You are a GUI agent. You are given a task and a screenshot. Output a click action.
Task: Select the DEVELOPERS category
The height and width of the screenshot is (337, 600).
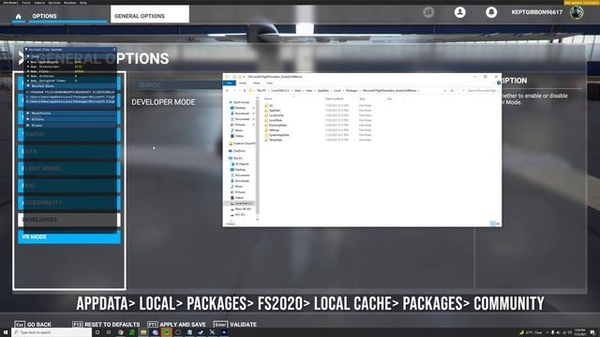[x=68, y=220]
